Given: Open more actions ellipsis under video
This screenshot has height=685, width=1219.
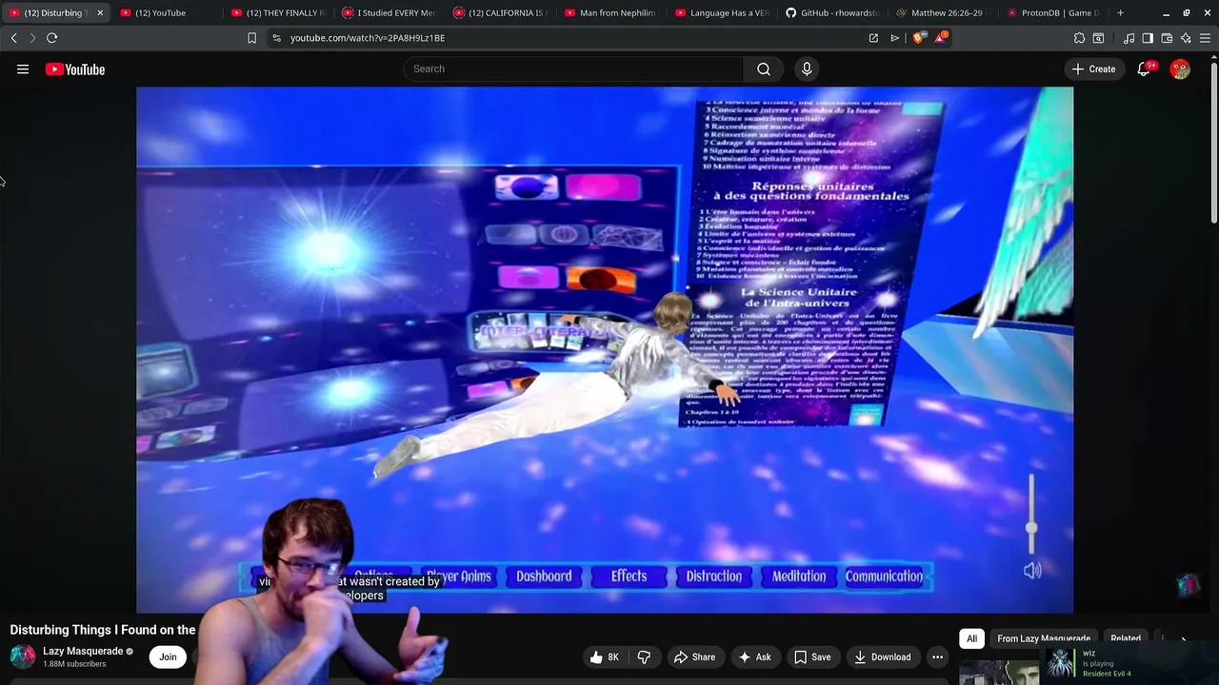Looking at the screenshot, I should [x=937, y=656].
